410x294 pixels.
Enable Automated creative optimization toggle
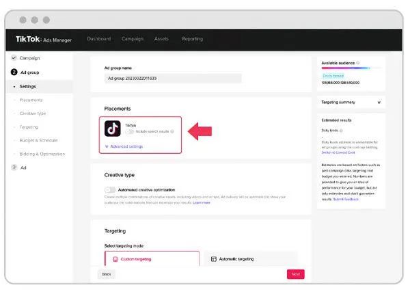[x=110, y=189]
